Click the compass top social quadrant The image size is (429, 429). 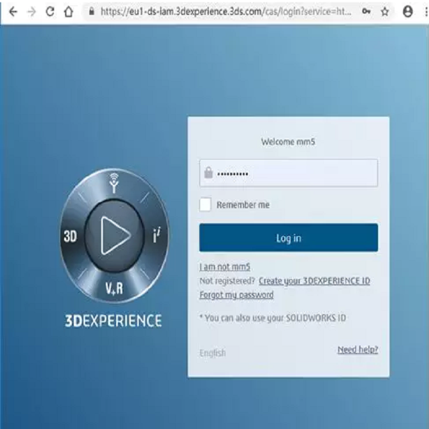tap(114, 184)
